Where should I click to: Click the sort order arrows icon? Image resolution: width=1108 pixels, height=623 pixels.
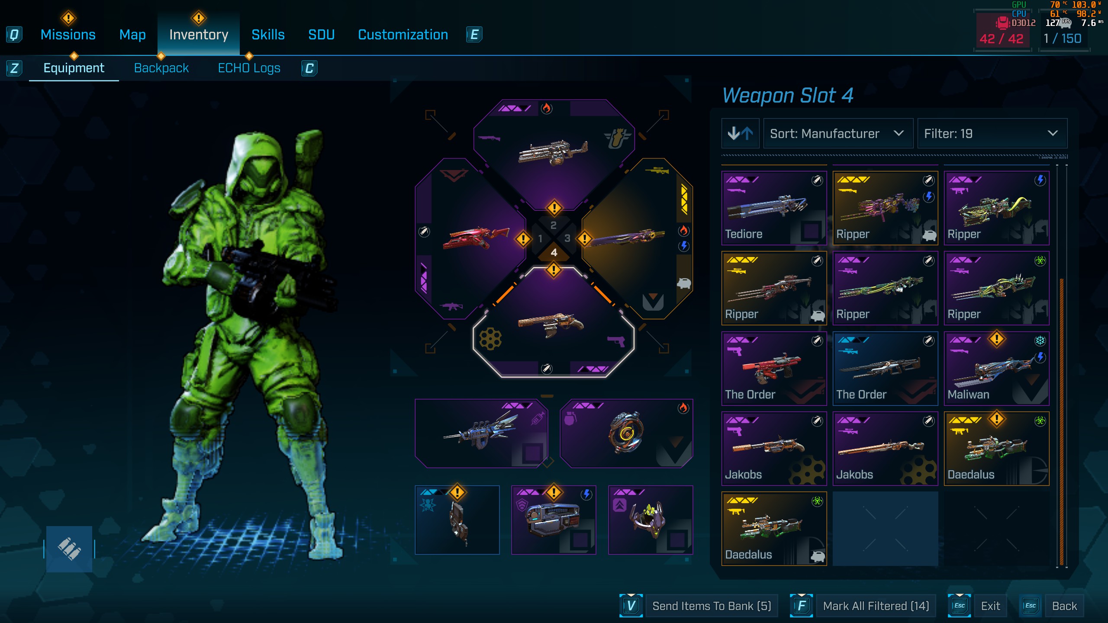click(741, 133)
